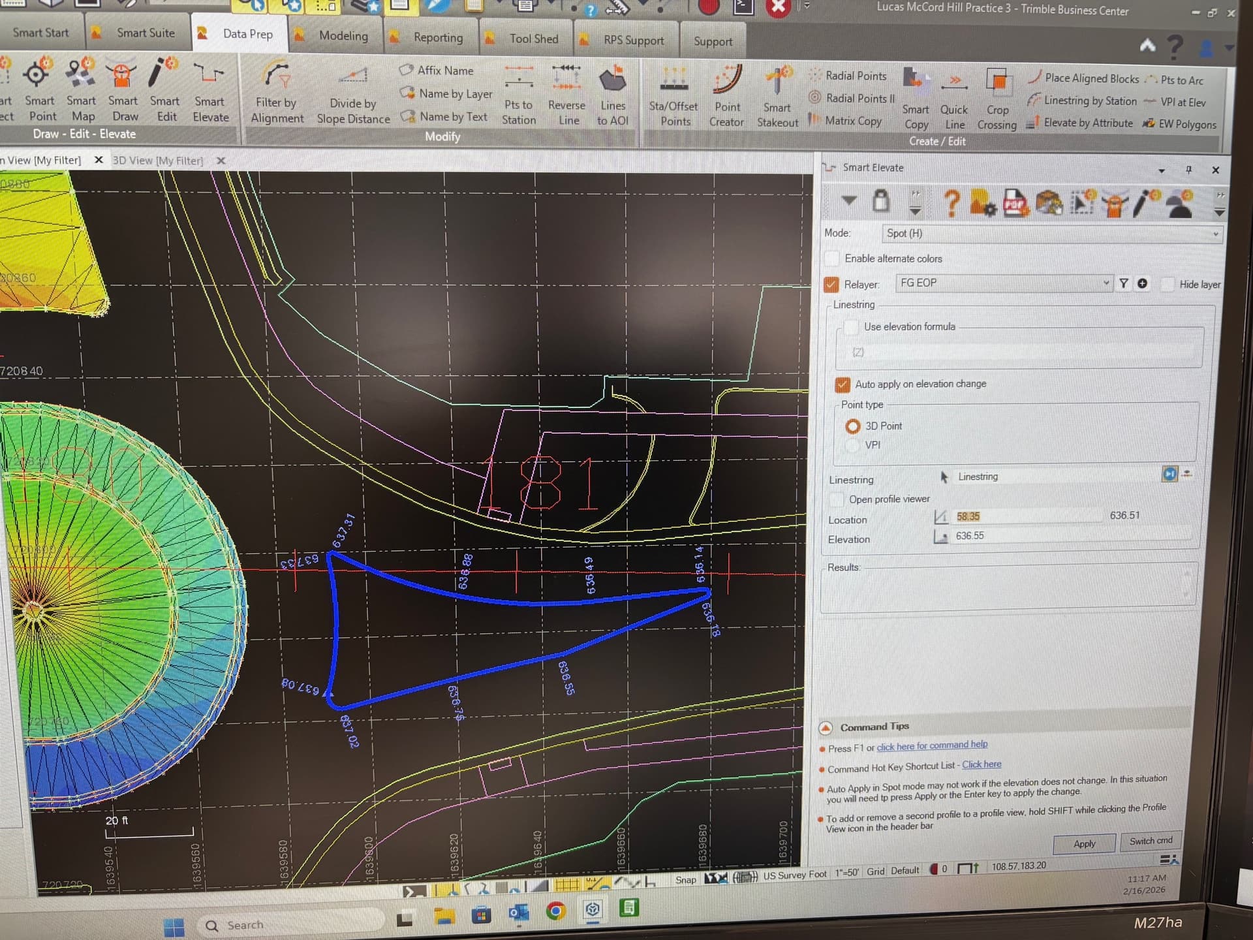Click the Reverse Line tool

[x=566, y=95]
